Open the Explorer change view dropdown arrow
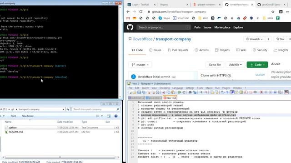Image resolution: width=291 pixels, height=163 pixels. pos(102,116)
